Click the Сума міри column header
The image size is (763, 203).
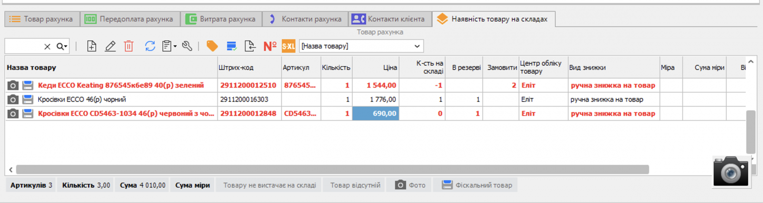pyautogui.click(x=704, y=68)
